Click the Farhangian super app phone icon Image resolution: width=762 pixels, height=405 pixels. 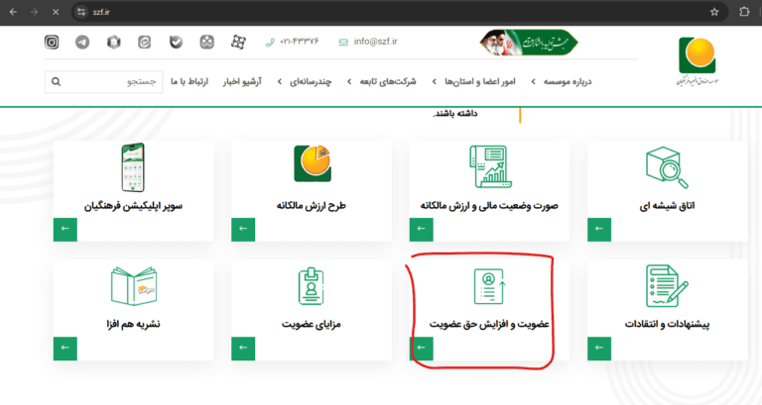133,166
